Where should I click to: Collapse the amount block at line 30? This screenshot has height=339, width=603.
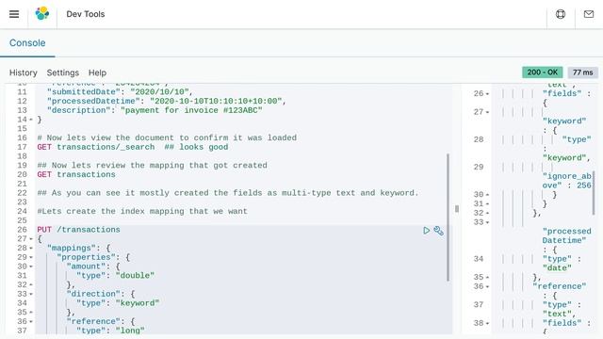pyautogui.click(x=31, y=266)
